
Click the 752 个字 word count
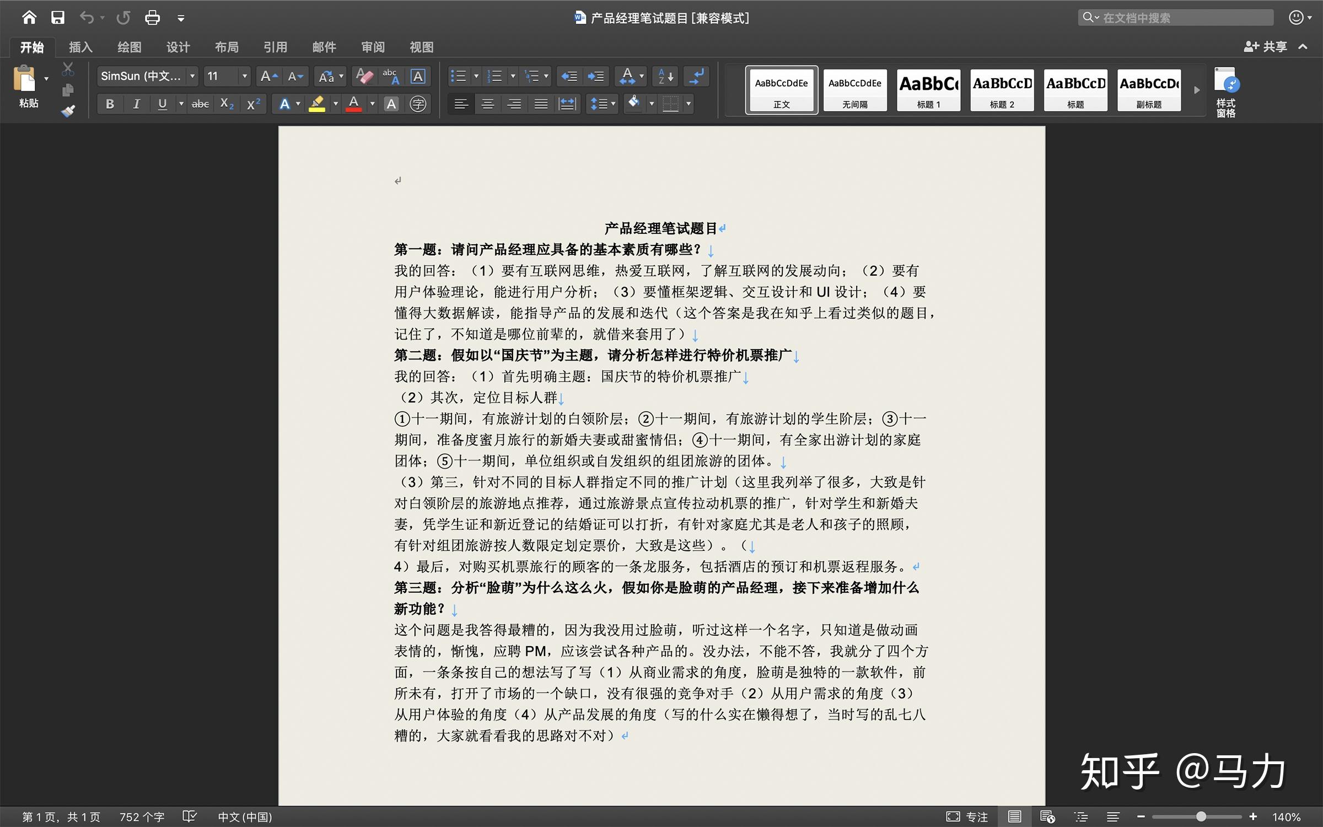[142, 817]
